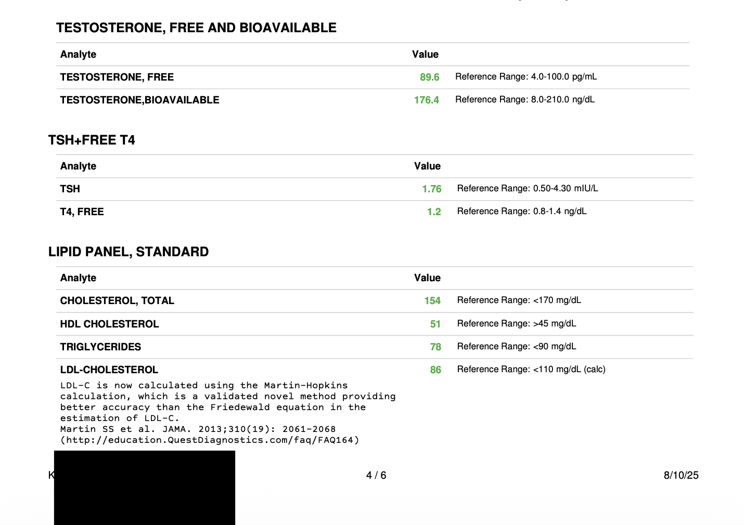Select the total cholesterol value 154
This screenshot has height=525, width=744.
pos(432,300)
